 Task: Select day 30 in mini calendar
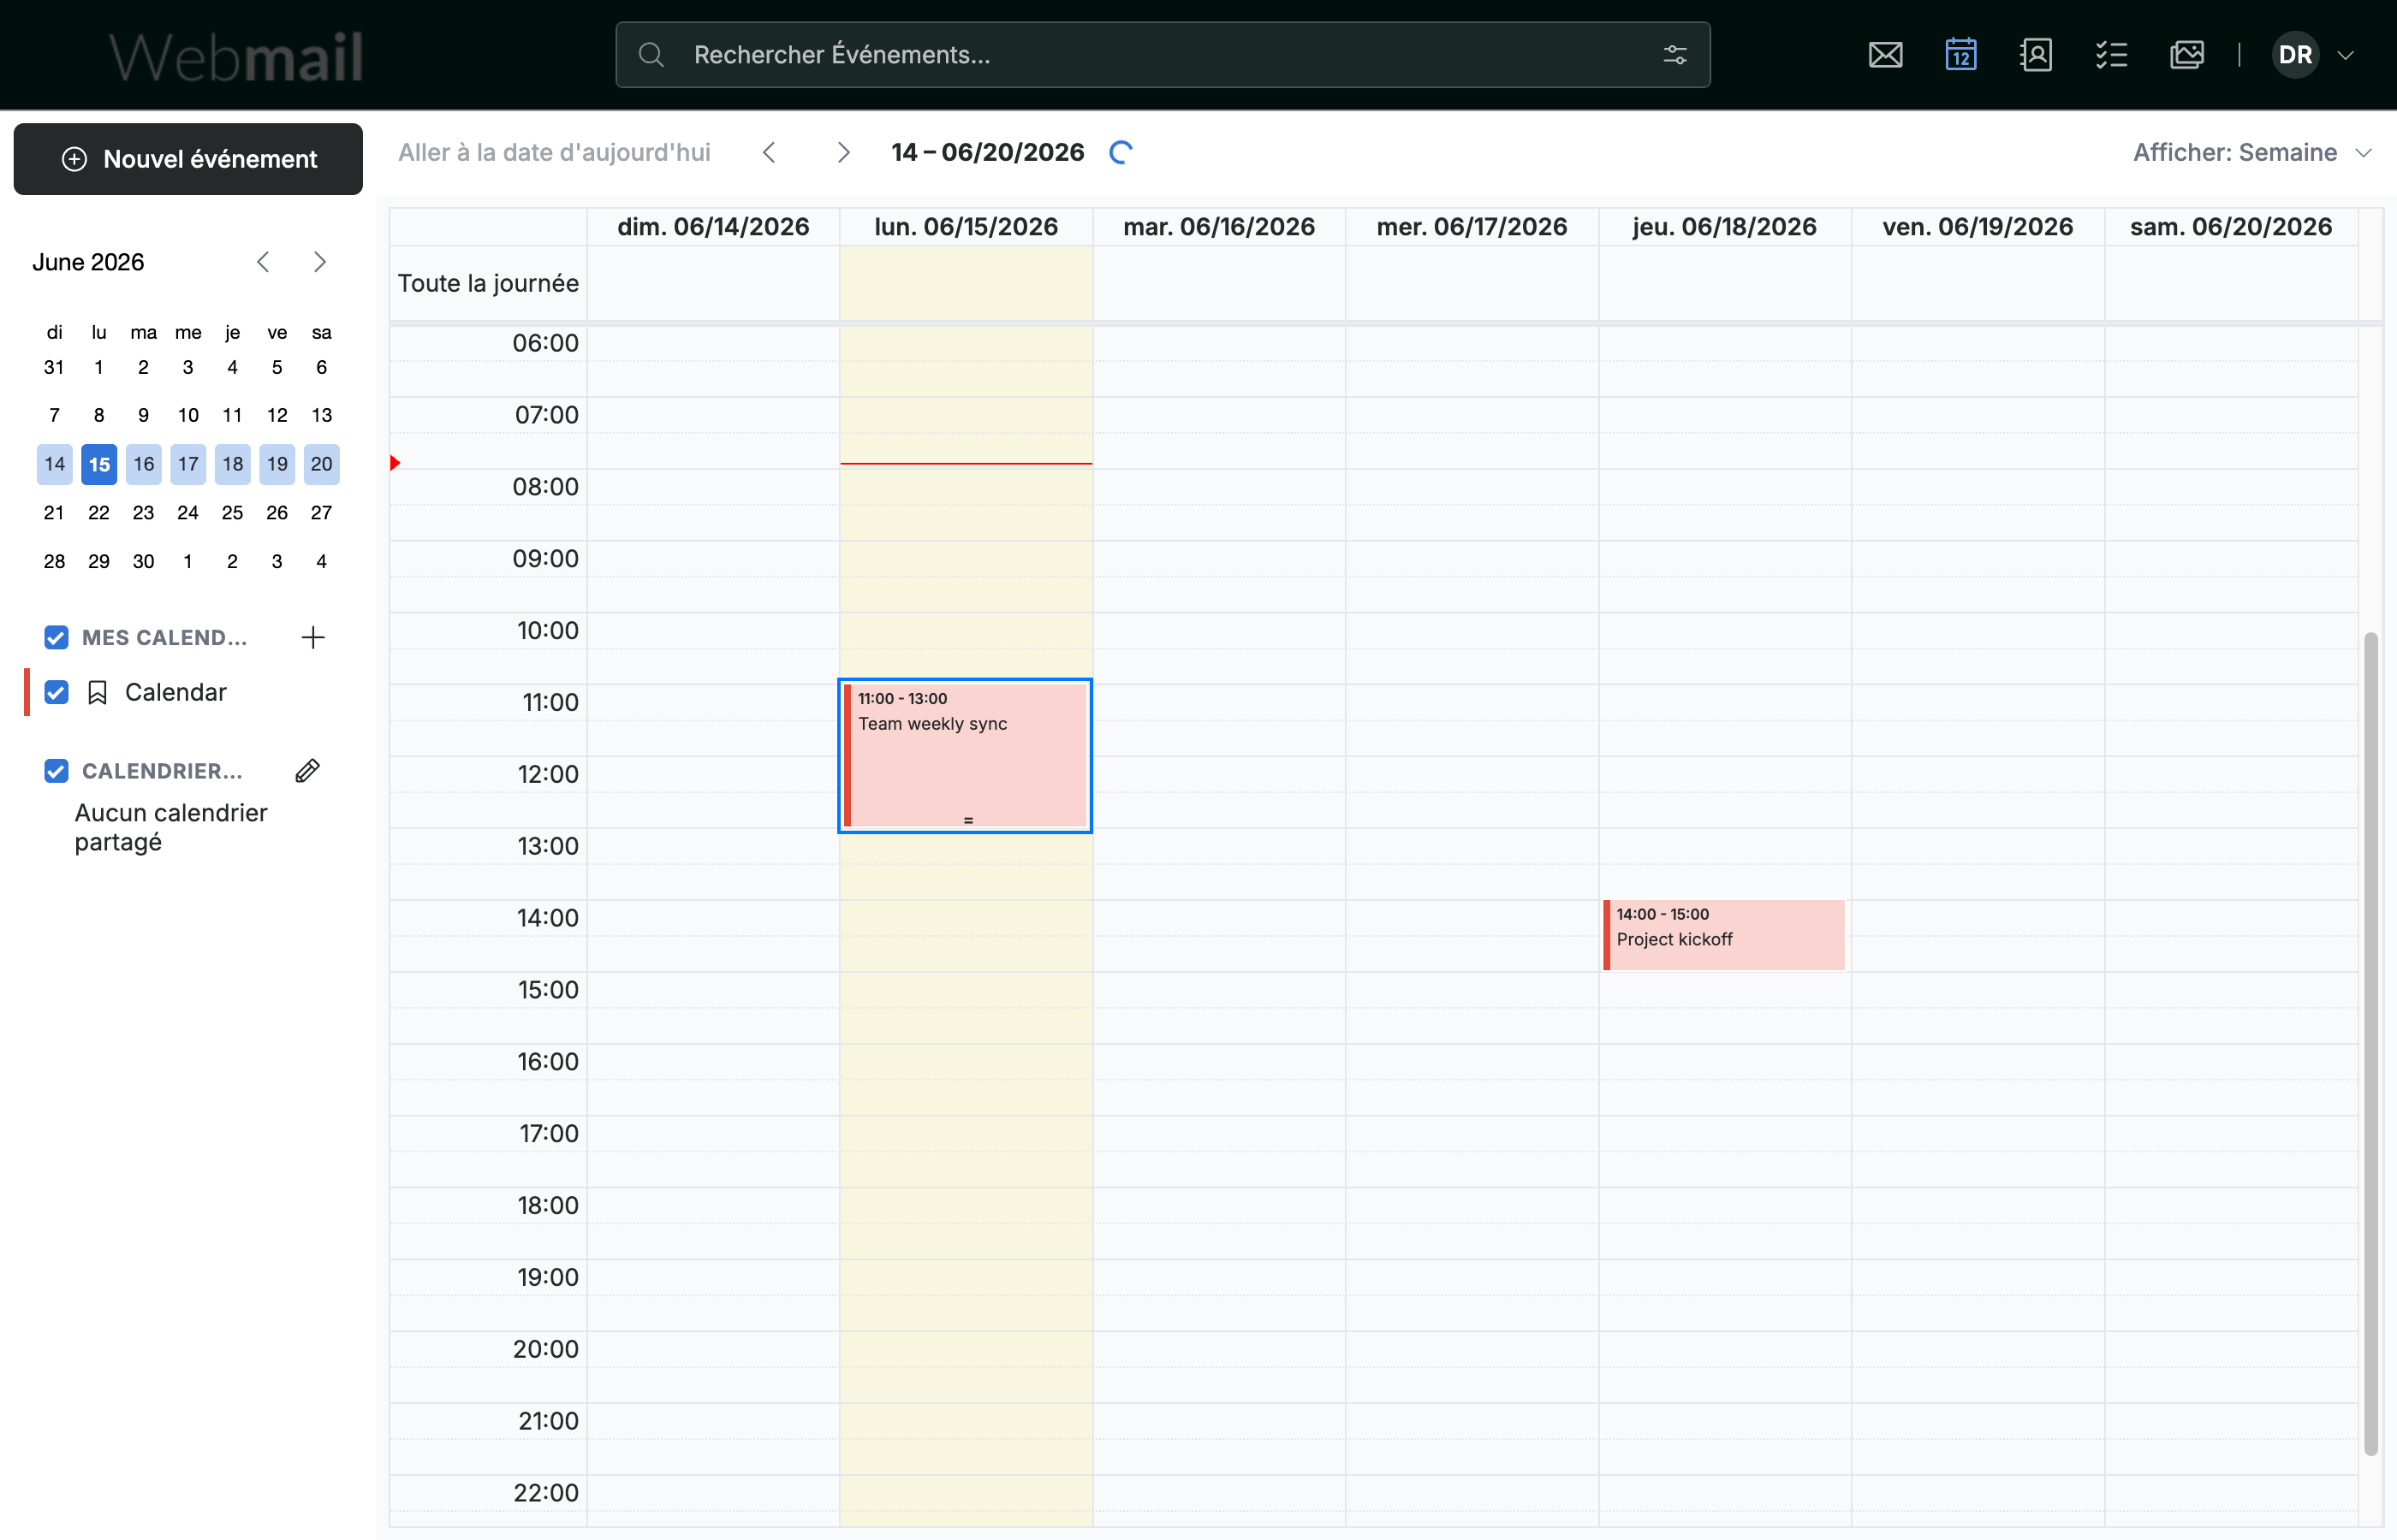pyautogui.click(x=143, y=562)
